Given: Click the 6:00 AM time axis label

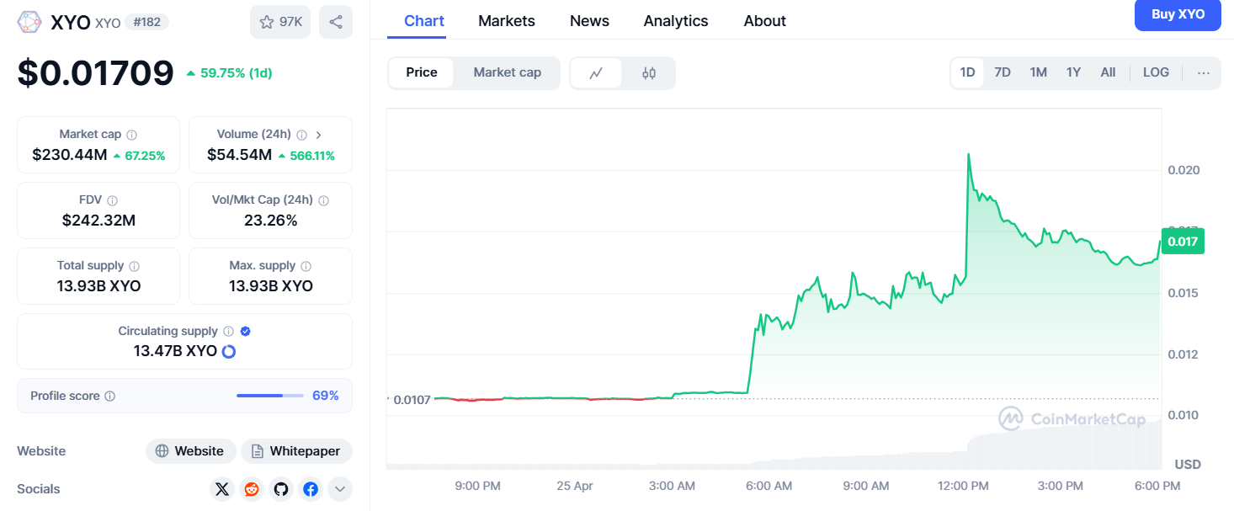Looking at the screenshot, I should (769, 486).
